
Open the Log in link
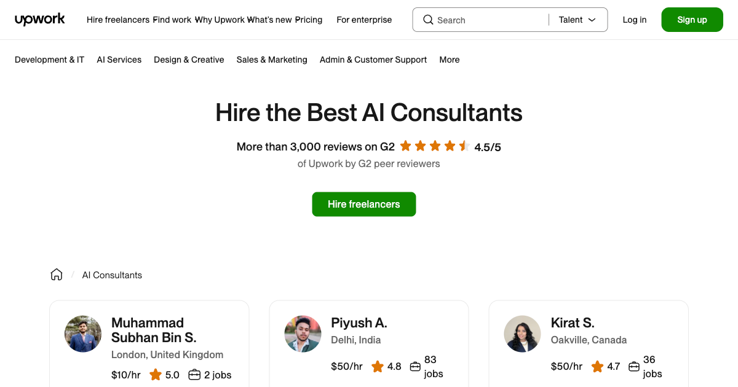634,20
